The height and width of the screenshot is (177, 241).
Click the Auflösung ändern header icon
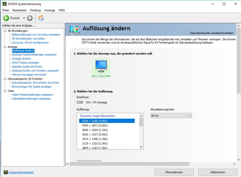tap(74, 30)
